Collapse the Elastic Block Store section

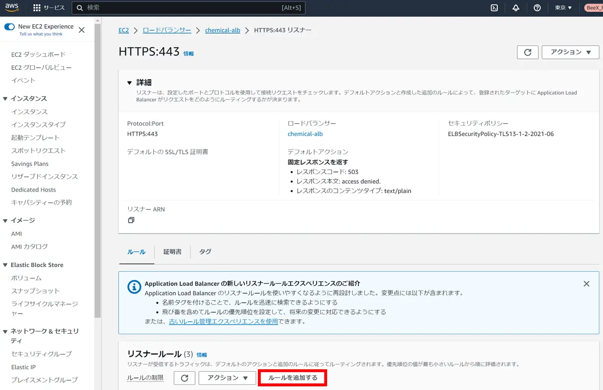(6, 265)
